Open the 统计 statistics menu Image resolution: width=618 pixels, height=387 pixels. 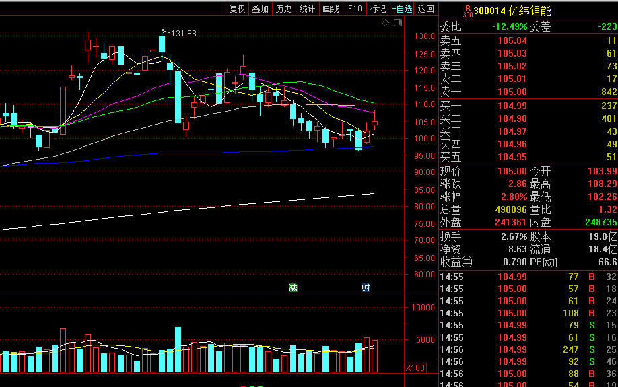[307, 9]
